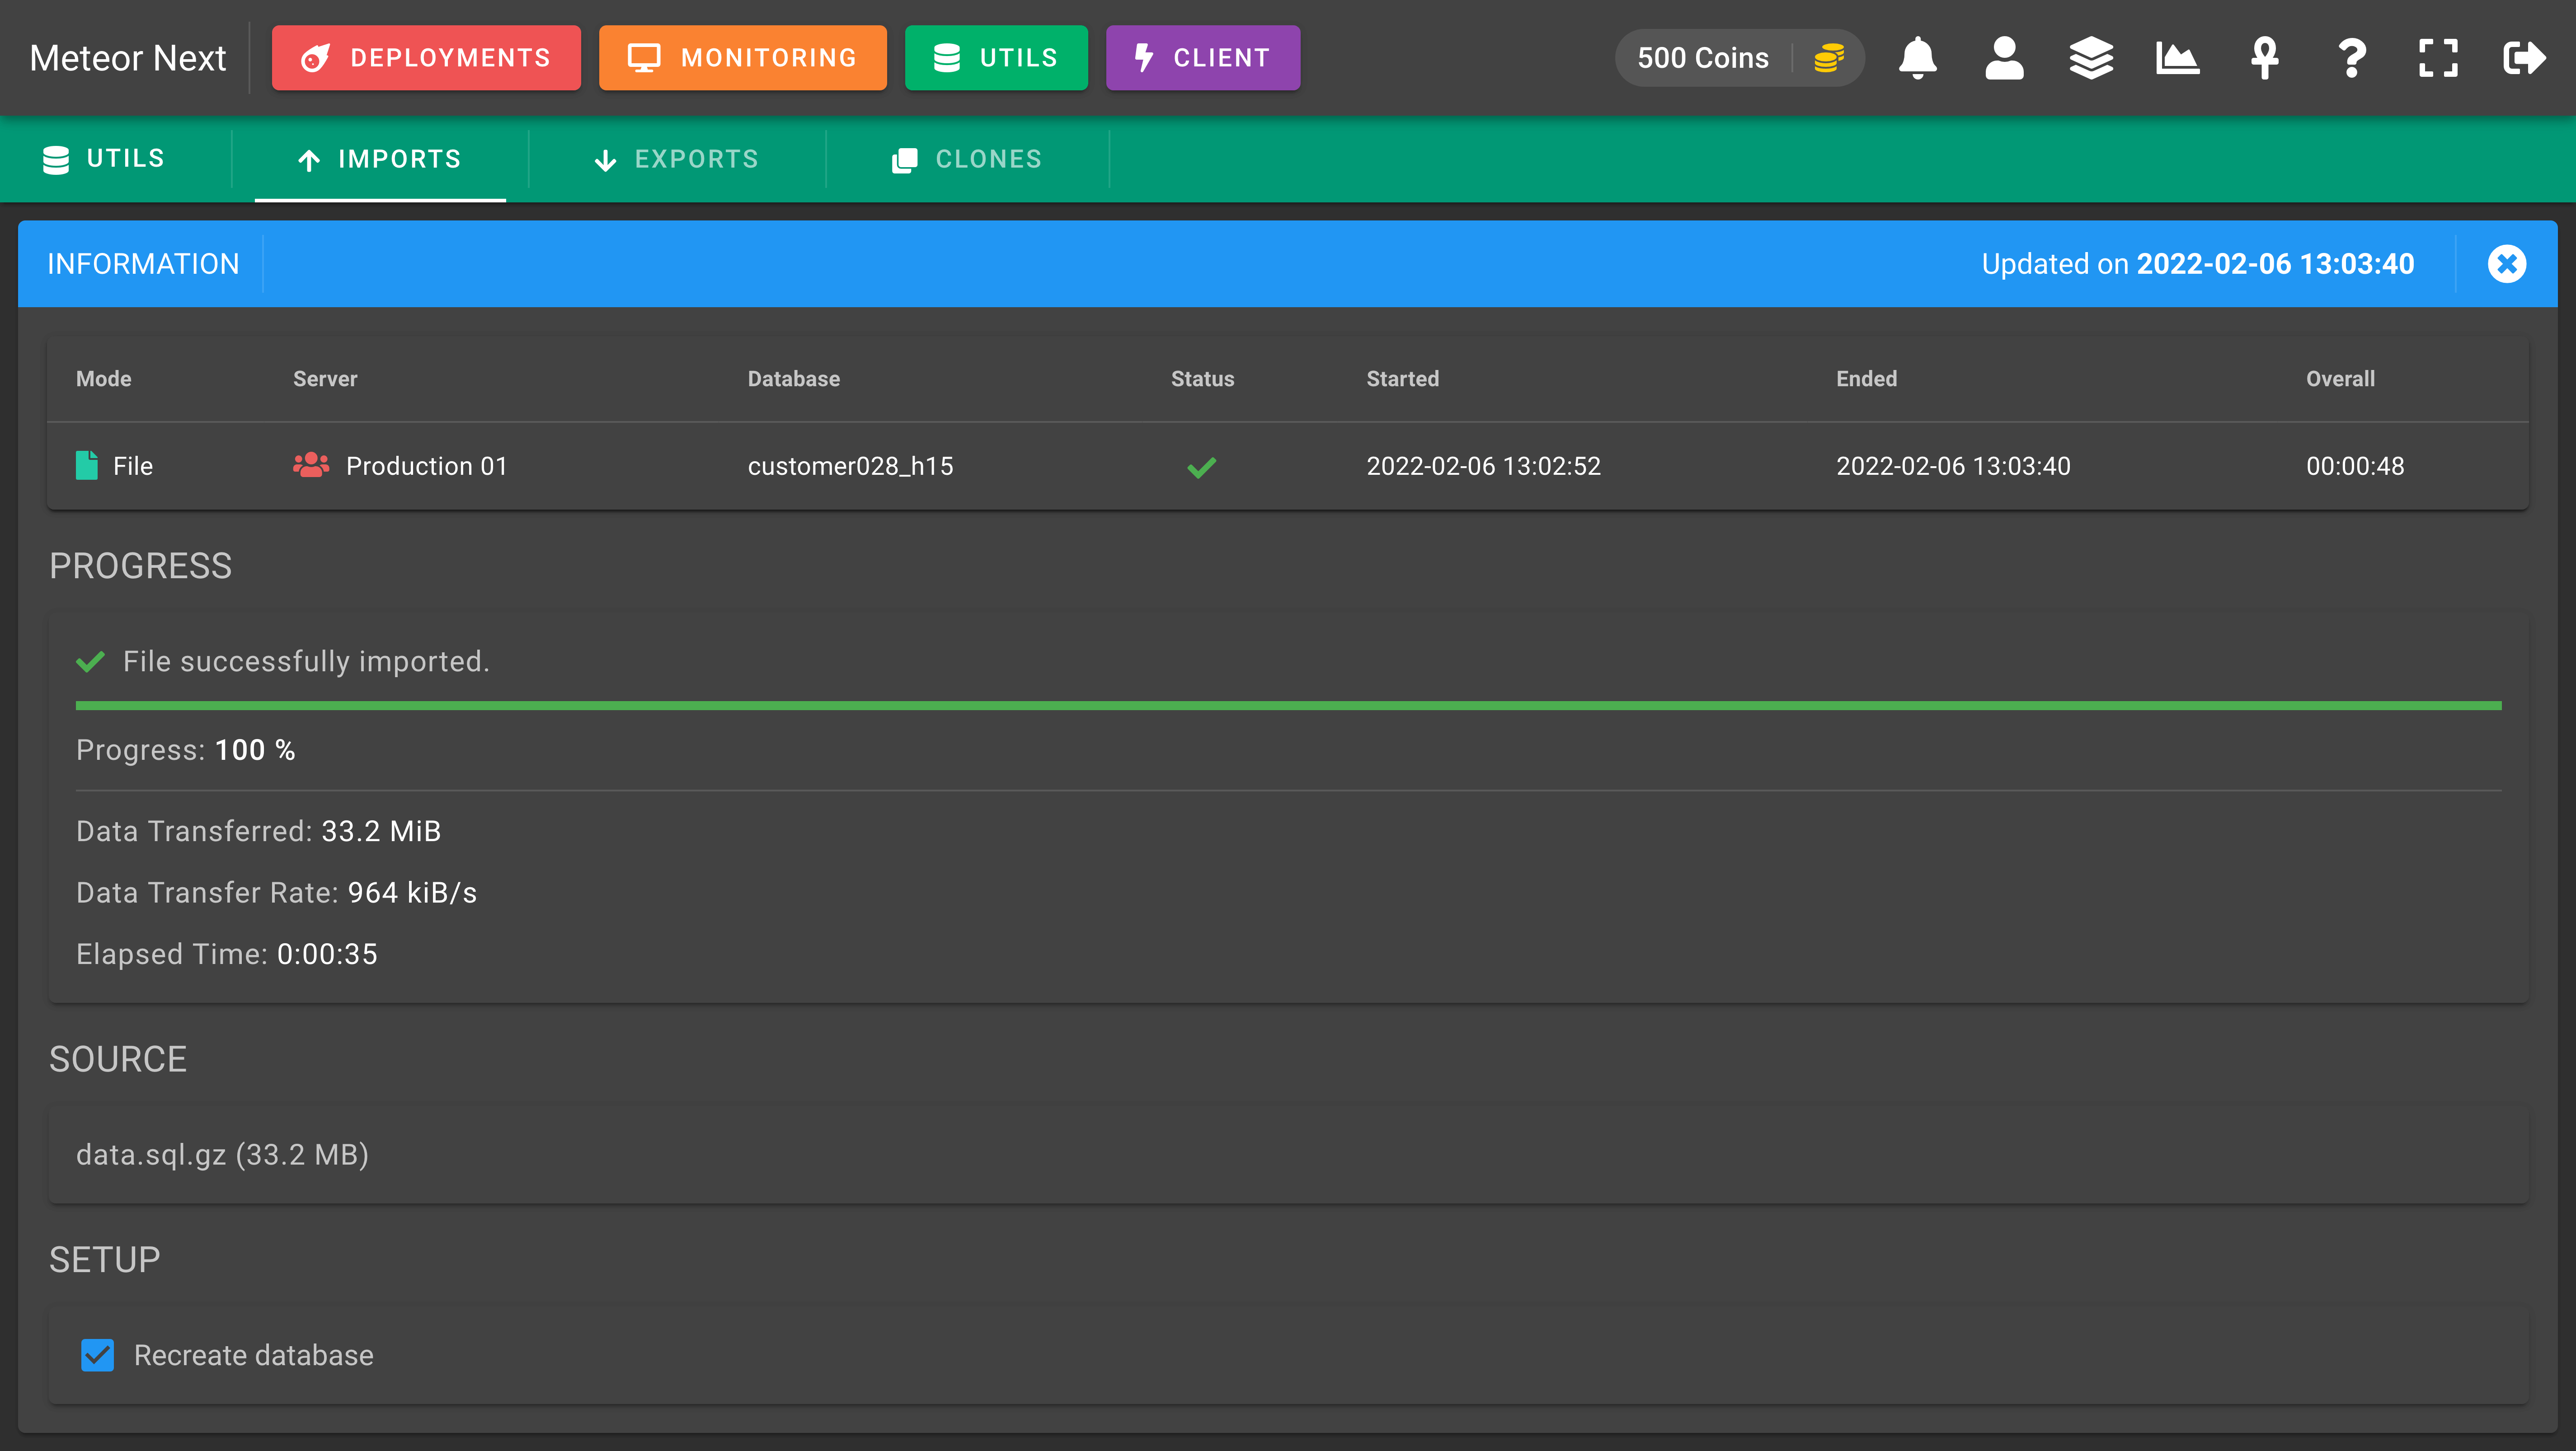Click checkmark beside File successfully imported
The height and width of the screenshot is (1451, 2576).
90,661
